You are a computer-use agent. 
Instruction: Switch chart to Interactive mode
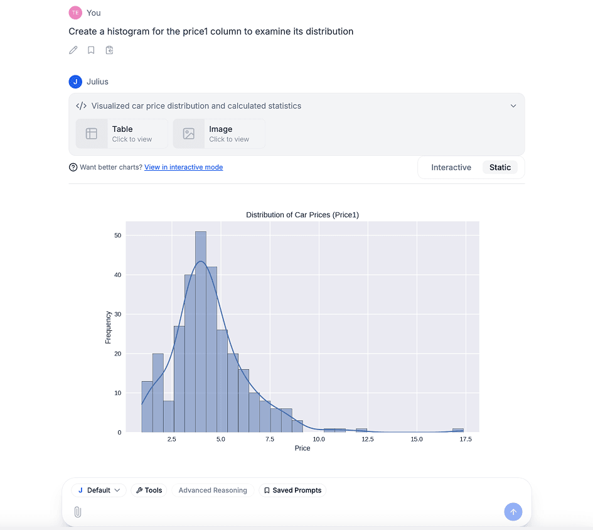point(451,167)
